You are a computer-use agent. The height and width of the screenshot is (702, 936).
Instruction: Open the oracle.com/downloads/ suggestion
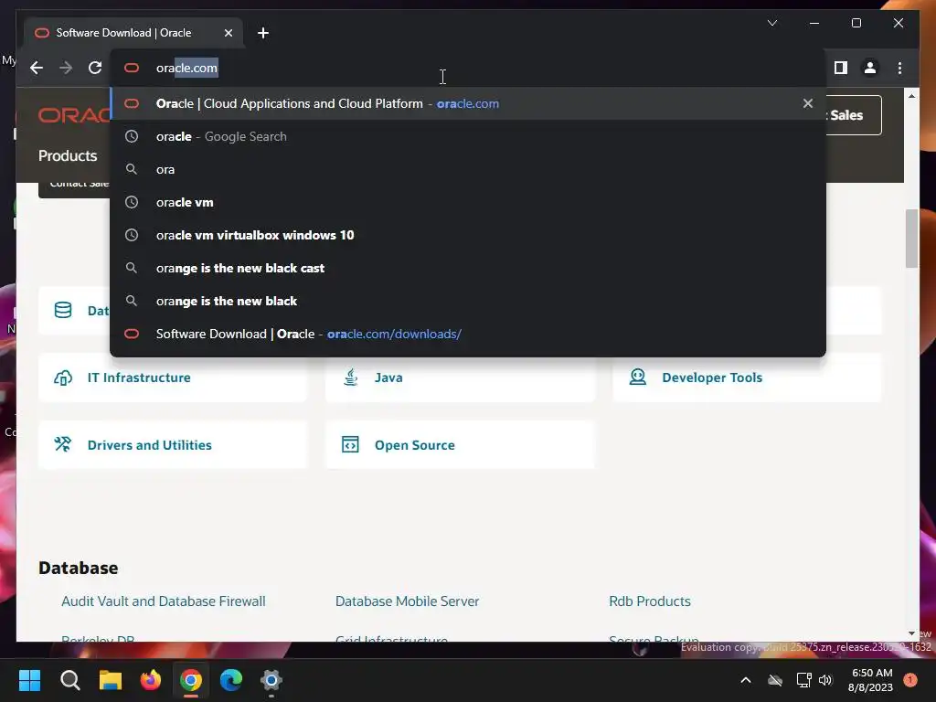point(468,334)
